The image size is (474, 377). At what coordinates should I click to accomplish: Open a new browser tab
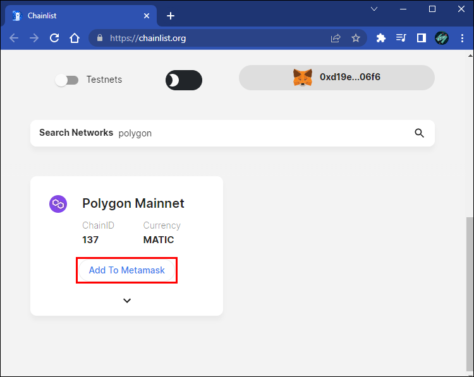tap(171, 16)
